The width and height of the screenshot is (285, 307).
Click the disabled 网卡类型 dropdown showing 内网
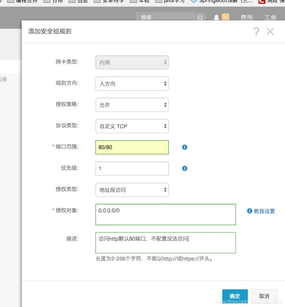click(132, 62)
